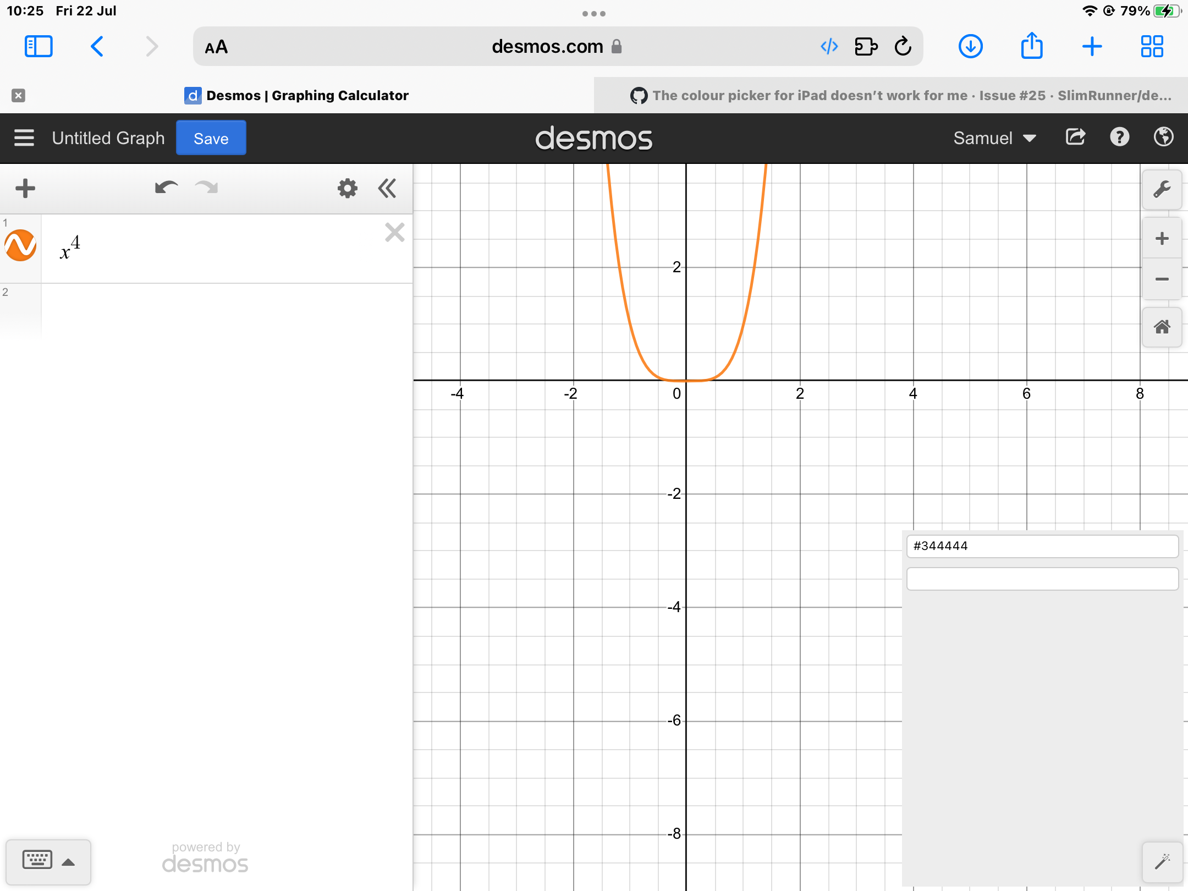Zoom out using the minus icon
Viewport: 1188px width, 891px height.
point(1162,279)
